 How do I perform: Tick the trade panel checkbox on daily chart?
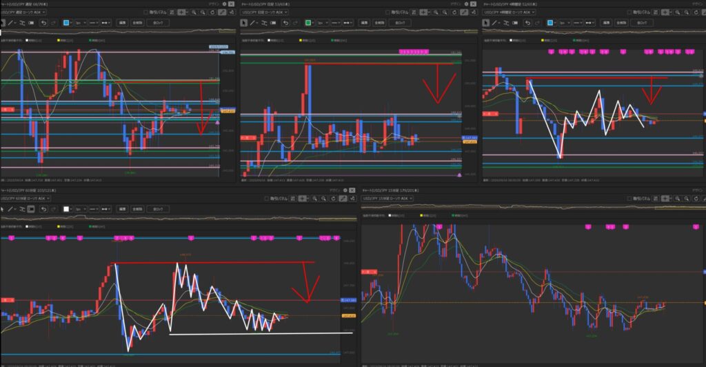click(x=389, y=12)
